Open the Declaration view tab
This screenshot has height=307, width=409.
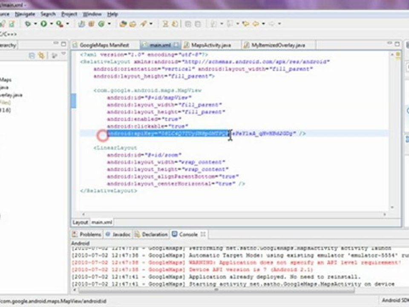tap(151, 235)
